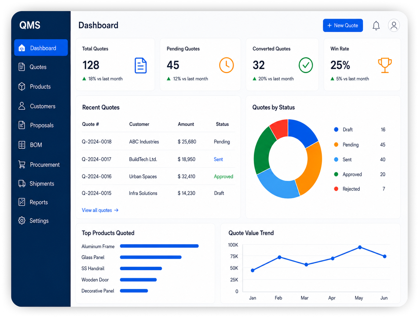Click the Decorative Panel product label
The image size is (419, 318).
point(98,291)
